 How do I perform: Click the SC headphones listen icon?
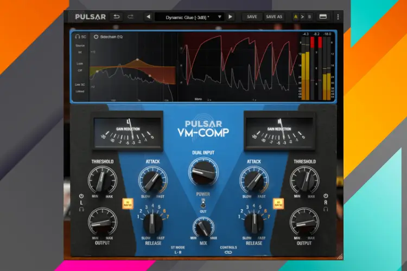78,37
